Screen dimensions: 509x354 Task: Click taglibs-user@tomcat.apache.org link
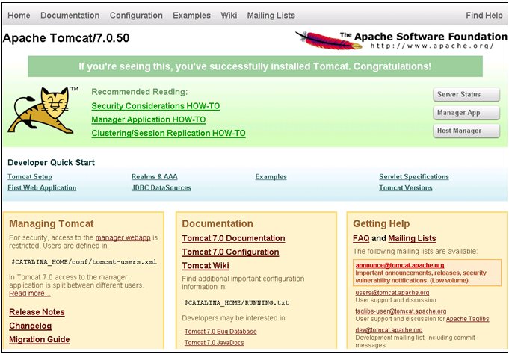click(x=401, y=311)
